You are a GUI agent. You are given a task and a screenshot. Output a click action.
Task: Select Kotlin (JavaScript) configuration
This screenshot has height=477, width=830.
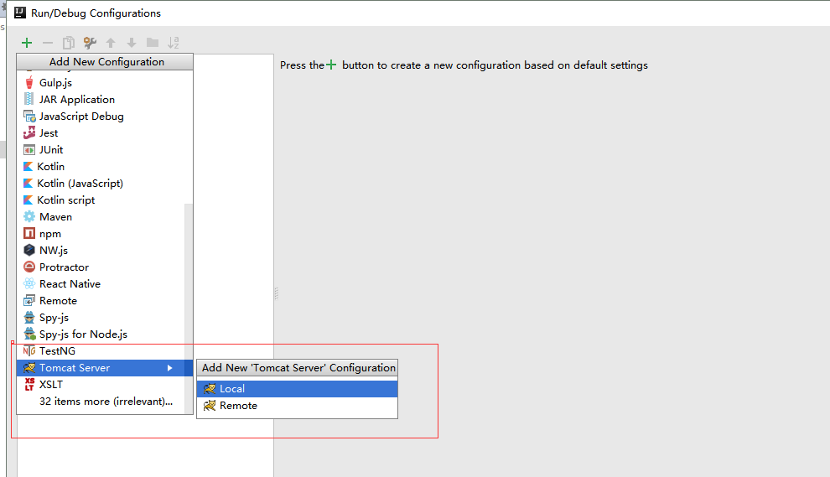point(105,184)
